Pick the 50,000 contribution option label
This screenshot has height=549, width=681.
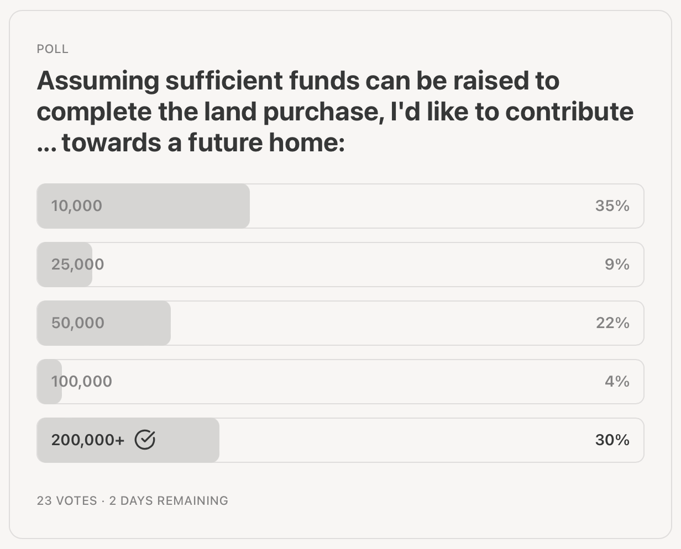[78, 323]
